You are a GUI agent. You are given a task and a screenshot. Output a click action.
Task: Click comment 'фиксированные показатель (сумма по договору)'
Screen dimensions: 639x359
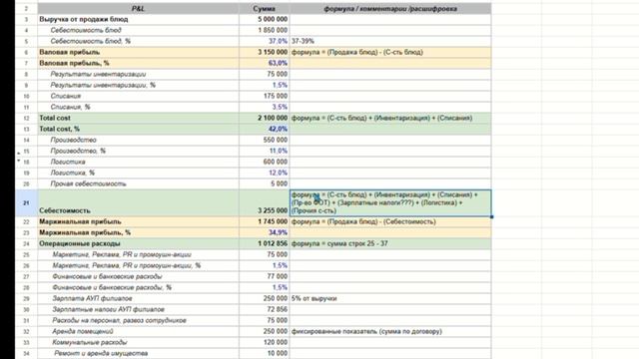pos(390,332)
